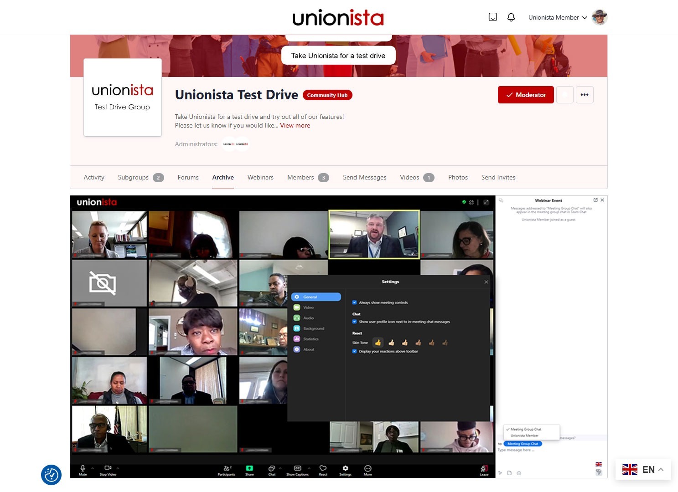
Task: Click the View more link
Action: coord(295,125)
